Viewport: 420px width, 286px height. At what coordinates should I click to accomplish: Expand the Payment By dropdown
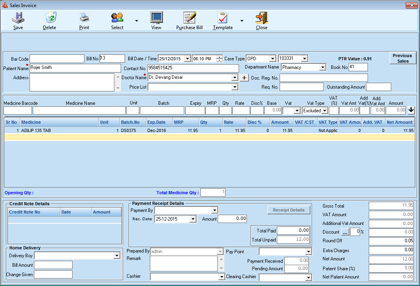[214, 210]
